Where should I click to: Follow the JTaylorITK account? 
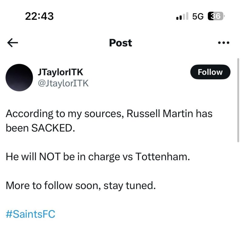(210, 72)
